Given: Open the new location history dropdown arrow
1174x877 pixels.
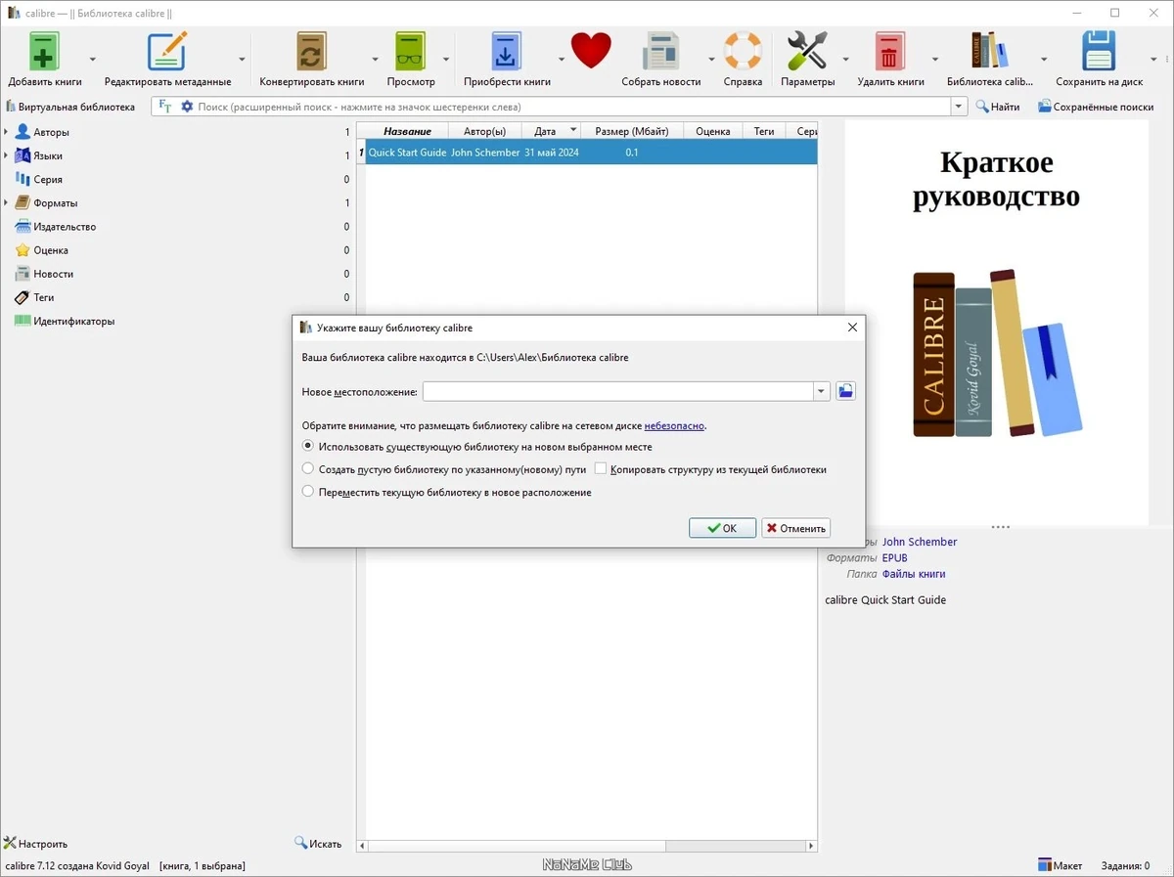Looking at the screenshot, I should click(821, 391).
